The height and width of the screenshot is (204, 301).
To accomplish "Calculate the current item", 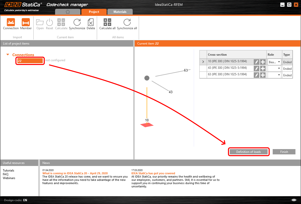I will (x=61, y=24).
